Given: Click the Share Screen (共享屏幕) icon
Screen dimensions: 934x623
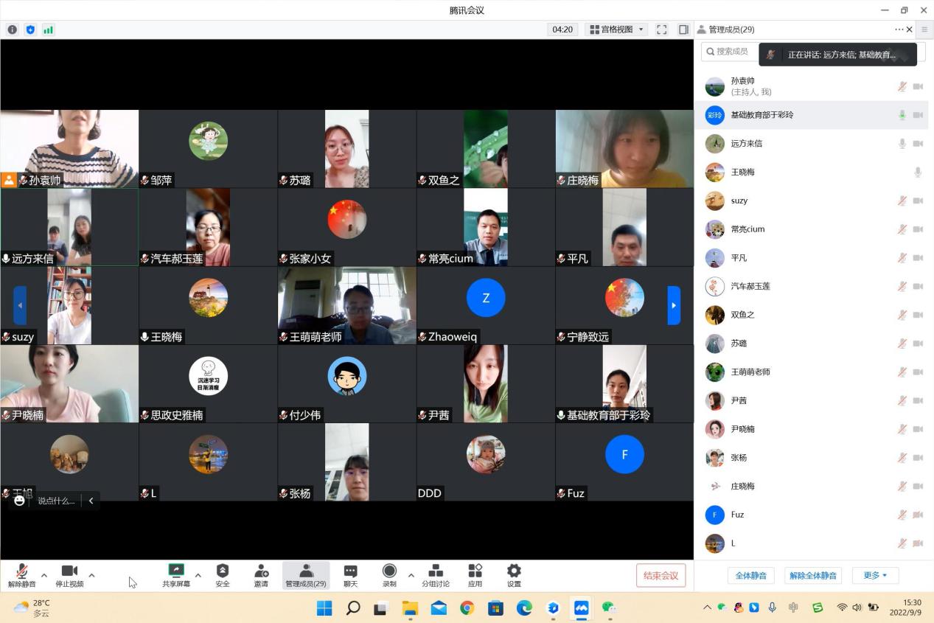Looking at the screenshot, I should (x=176, y=571).
